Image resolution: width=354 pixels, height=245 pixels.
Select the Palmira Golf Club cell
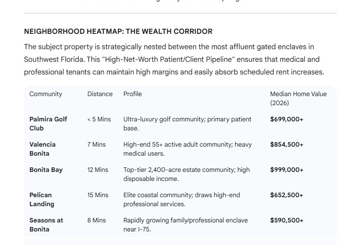coord(48,124)
